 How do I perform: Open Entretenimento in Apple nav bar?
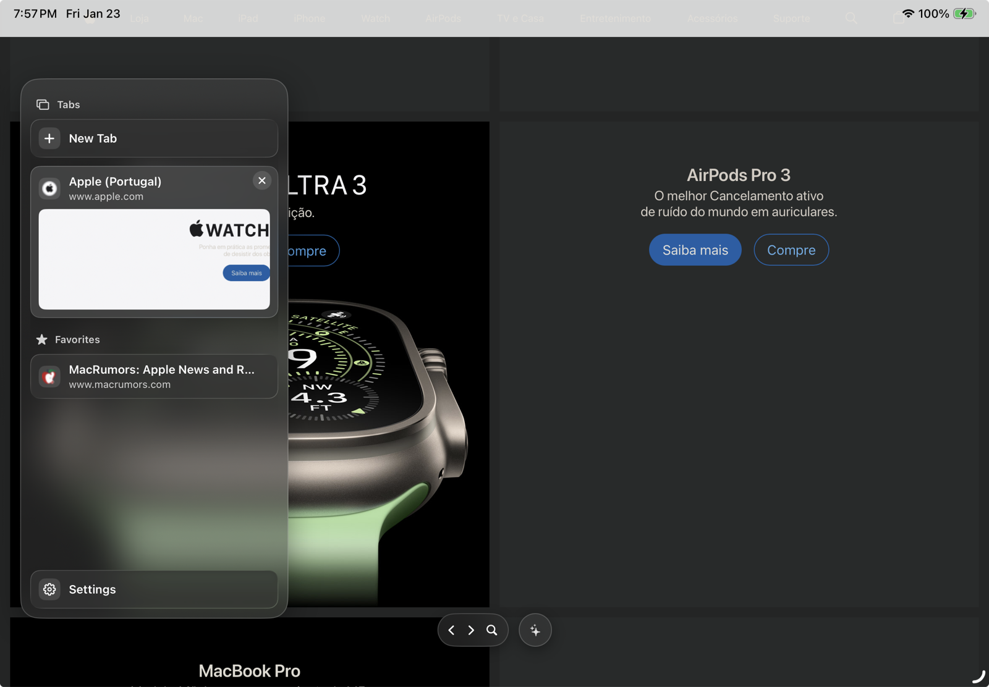click(615, 19)
